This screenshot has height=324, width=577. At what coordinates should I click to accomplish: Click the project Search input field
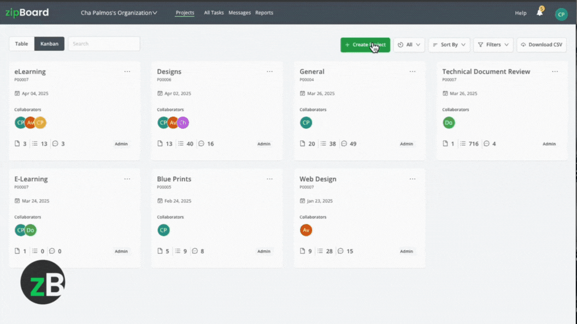pos(104,44)
